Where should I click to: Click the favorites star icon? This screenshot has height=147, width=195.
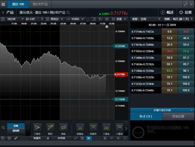[48, 138]
